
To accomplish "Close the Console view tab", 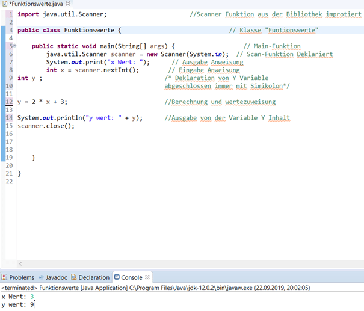I will click(x=147, y=277).
